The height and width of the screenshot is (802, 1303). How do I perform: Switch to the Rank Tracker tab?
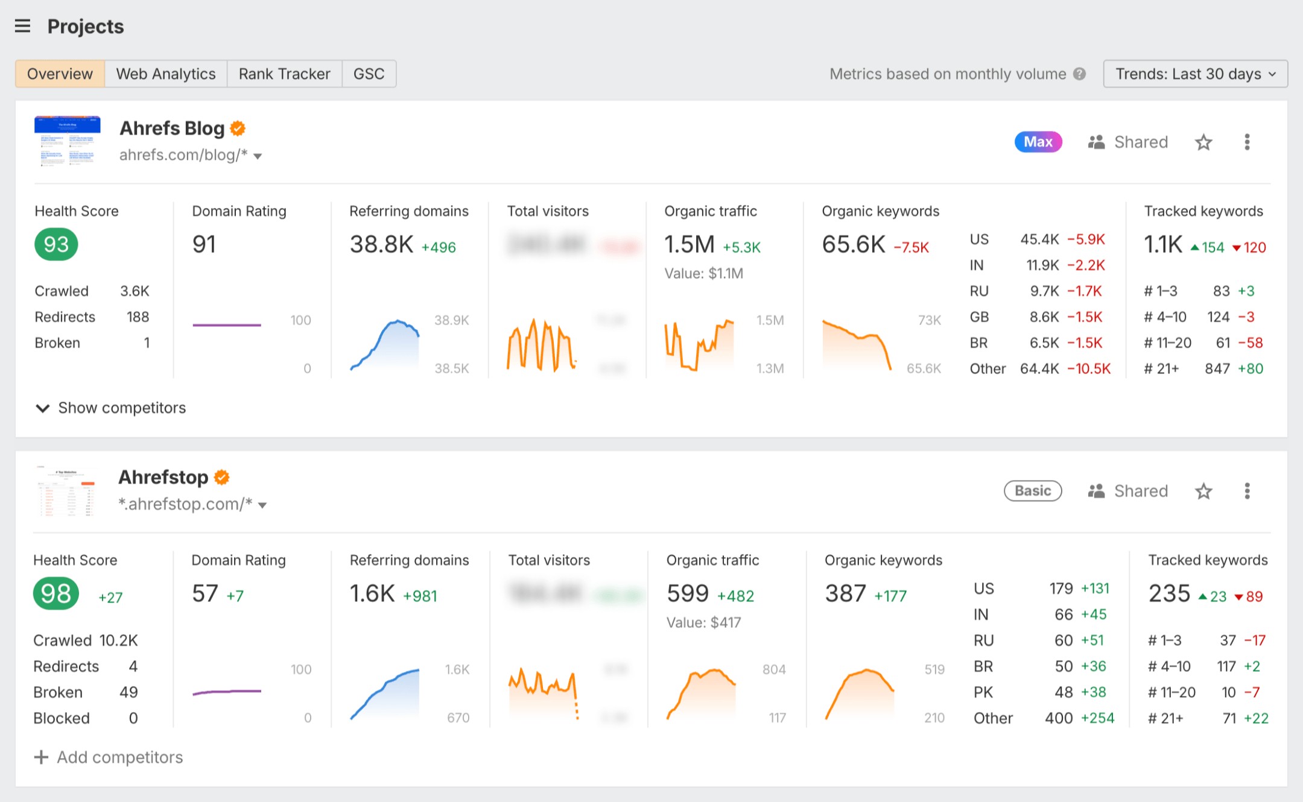[284, 74]
